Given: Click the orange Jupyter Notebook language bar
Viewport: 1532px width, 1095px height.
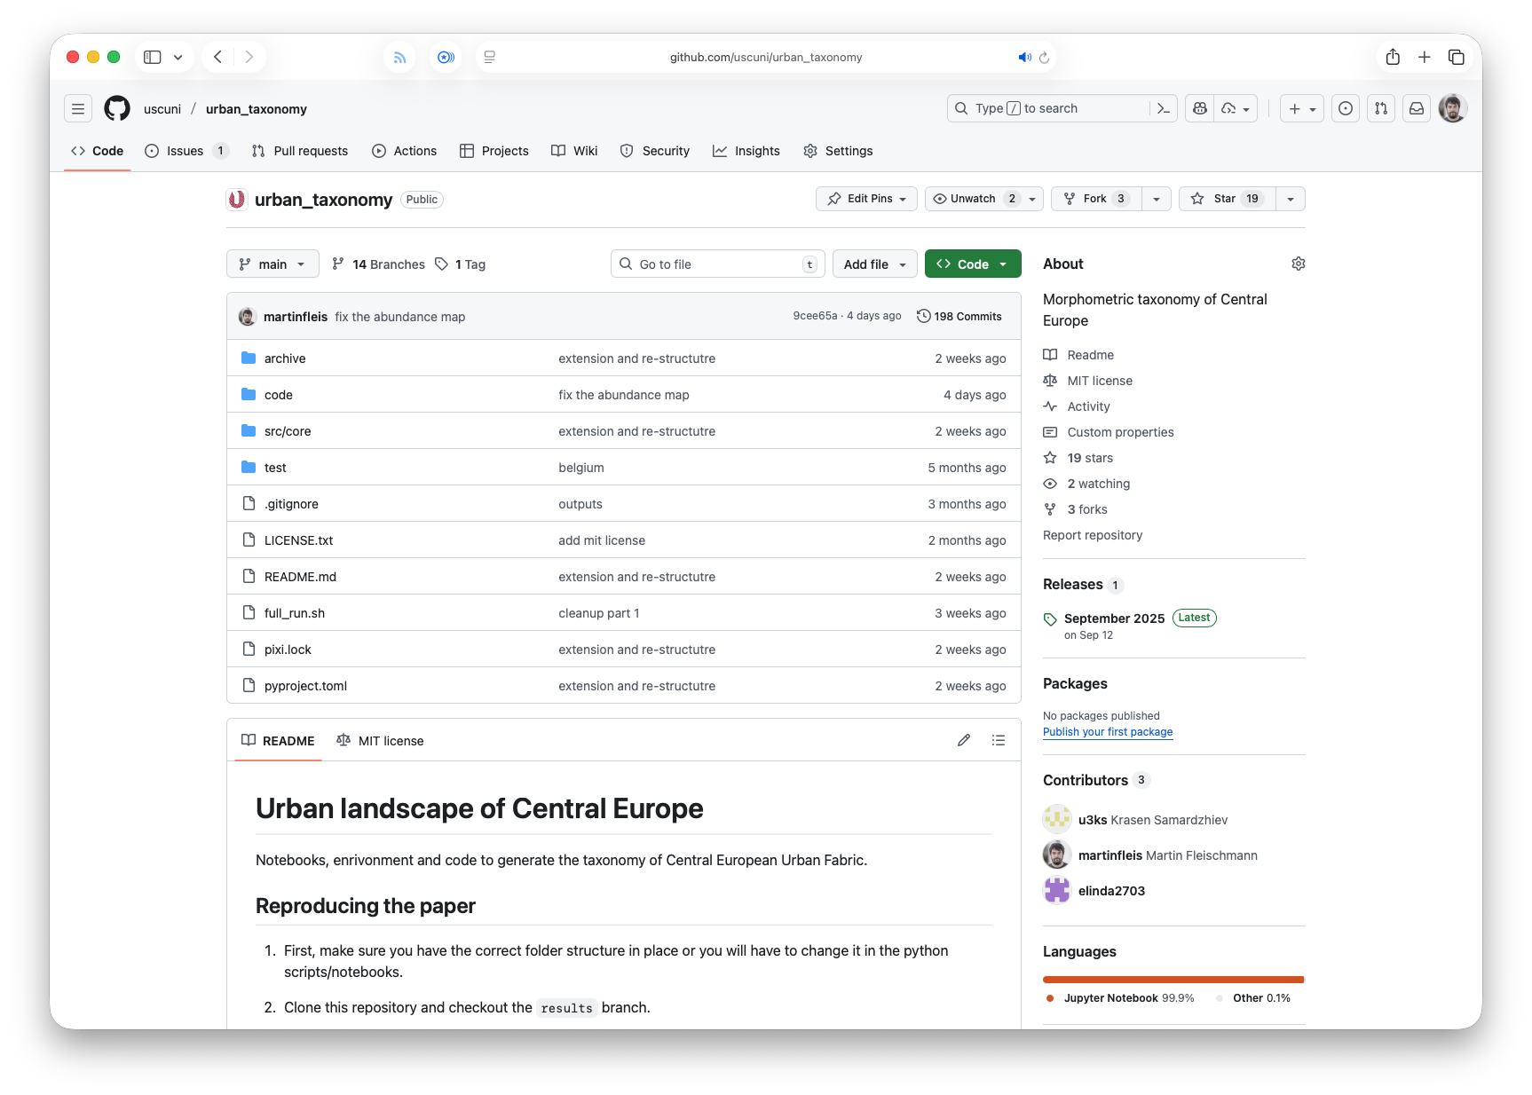Looking at the screenshot, I should tap(1172, 980).
